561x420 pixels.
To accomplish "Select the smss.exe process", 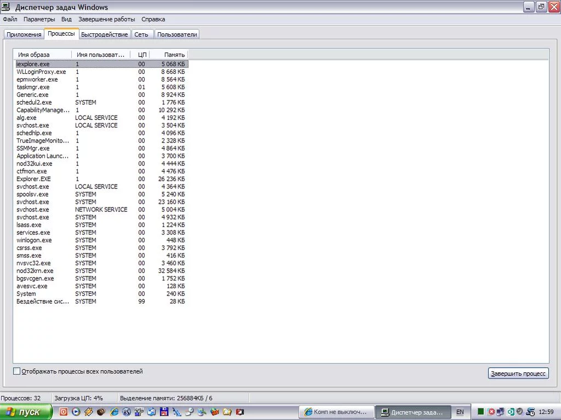I will [101, 255].
